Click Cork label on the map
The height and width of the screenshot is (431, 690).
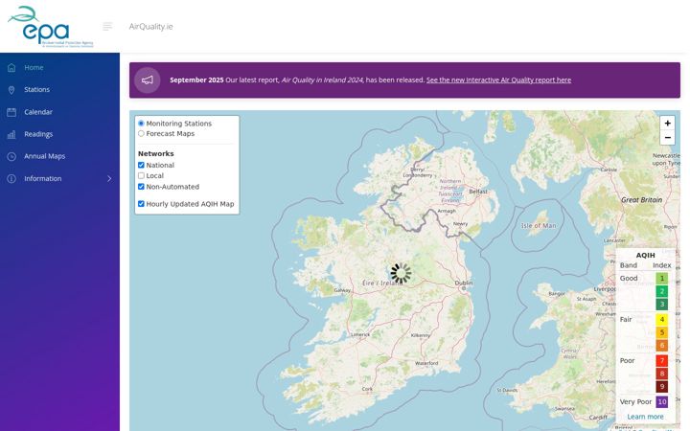tap(367, 389)
